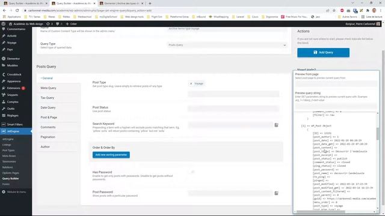385x216 pixels.
Task: Click the preview panel horizontal scrollbar
Action: 321,212
